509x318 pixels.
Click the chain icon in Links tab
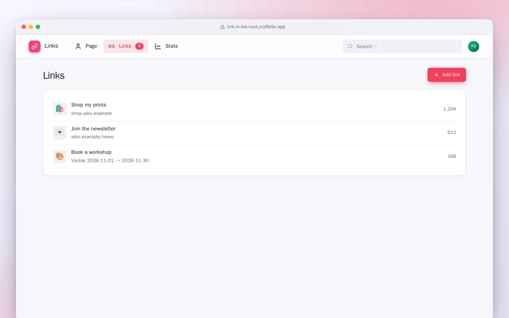[112, 47]
